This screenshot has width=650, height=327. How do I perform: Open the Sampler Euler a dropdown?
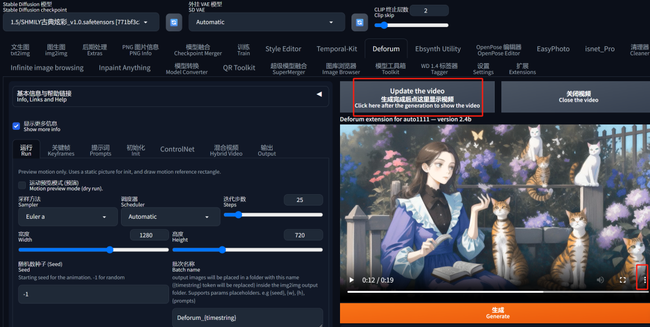point(68,216)
